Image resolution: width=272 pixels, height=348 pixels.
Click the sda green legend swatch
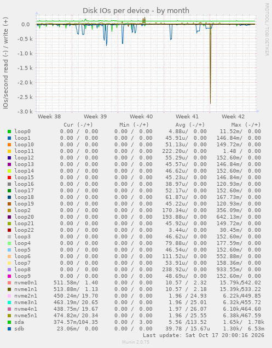click(9, 322)
